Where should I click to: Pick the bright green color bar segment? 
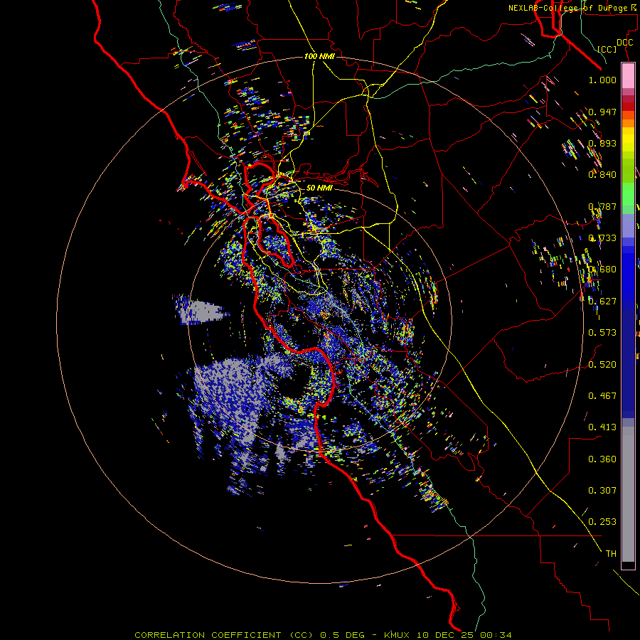pos(628,194)
